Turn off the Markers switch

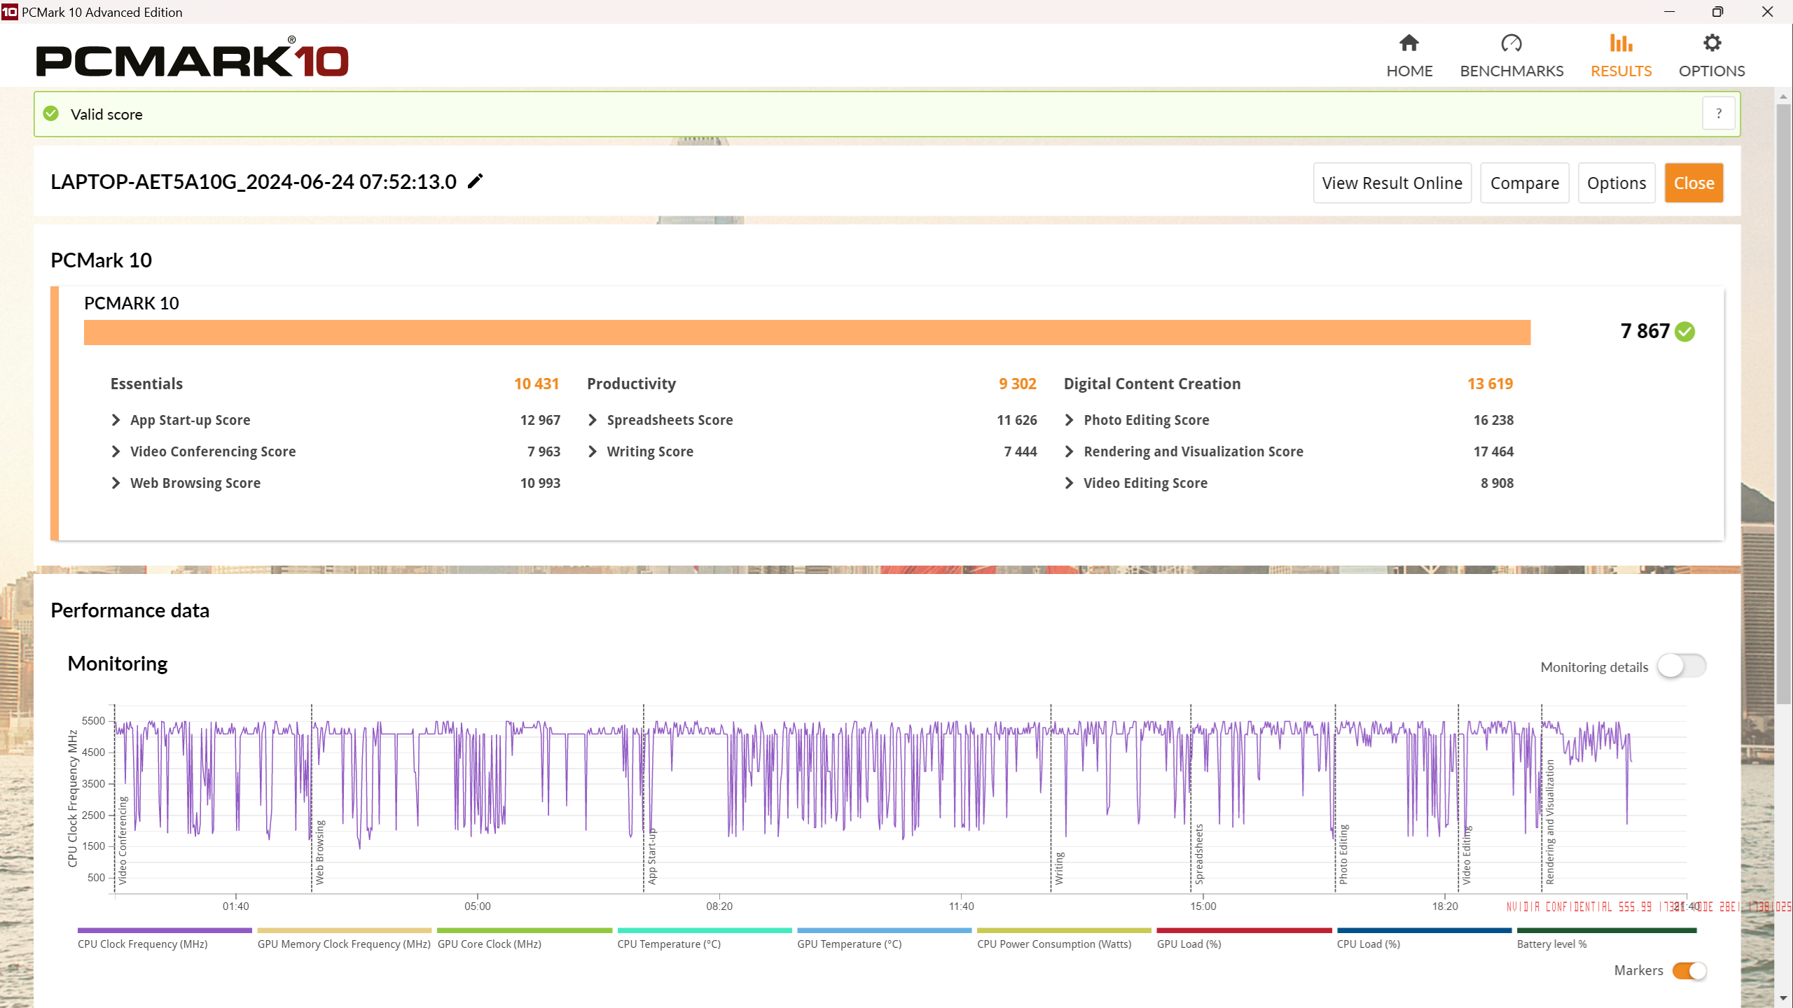pyautogui.click(x=1689, y=971)
